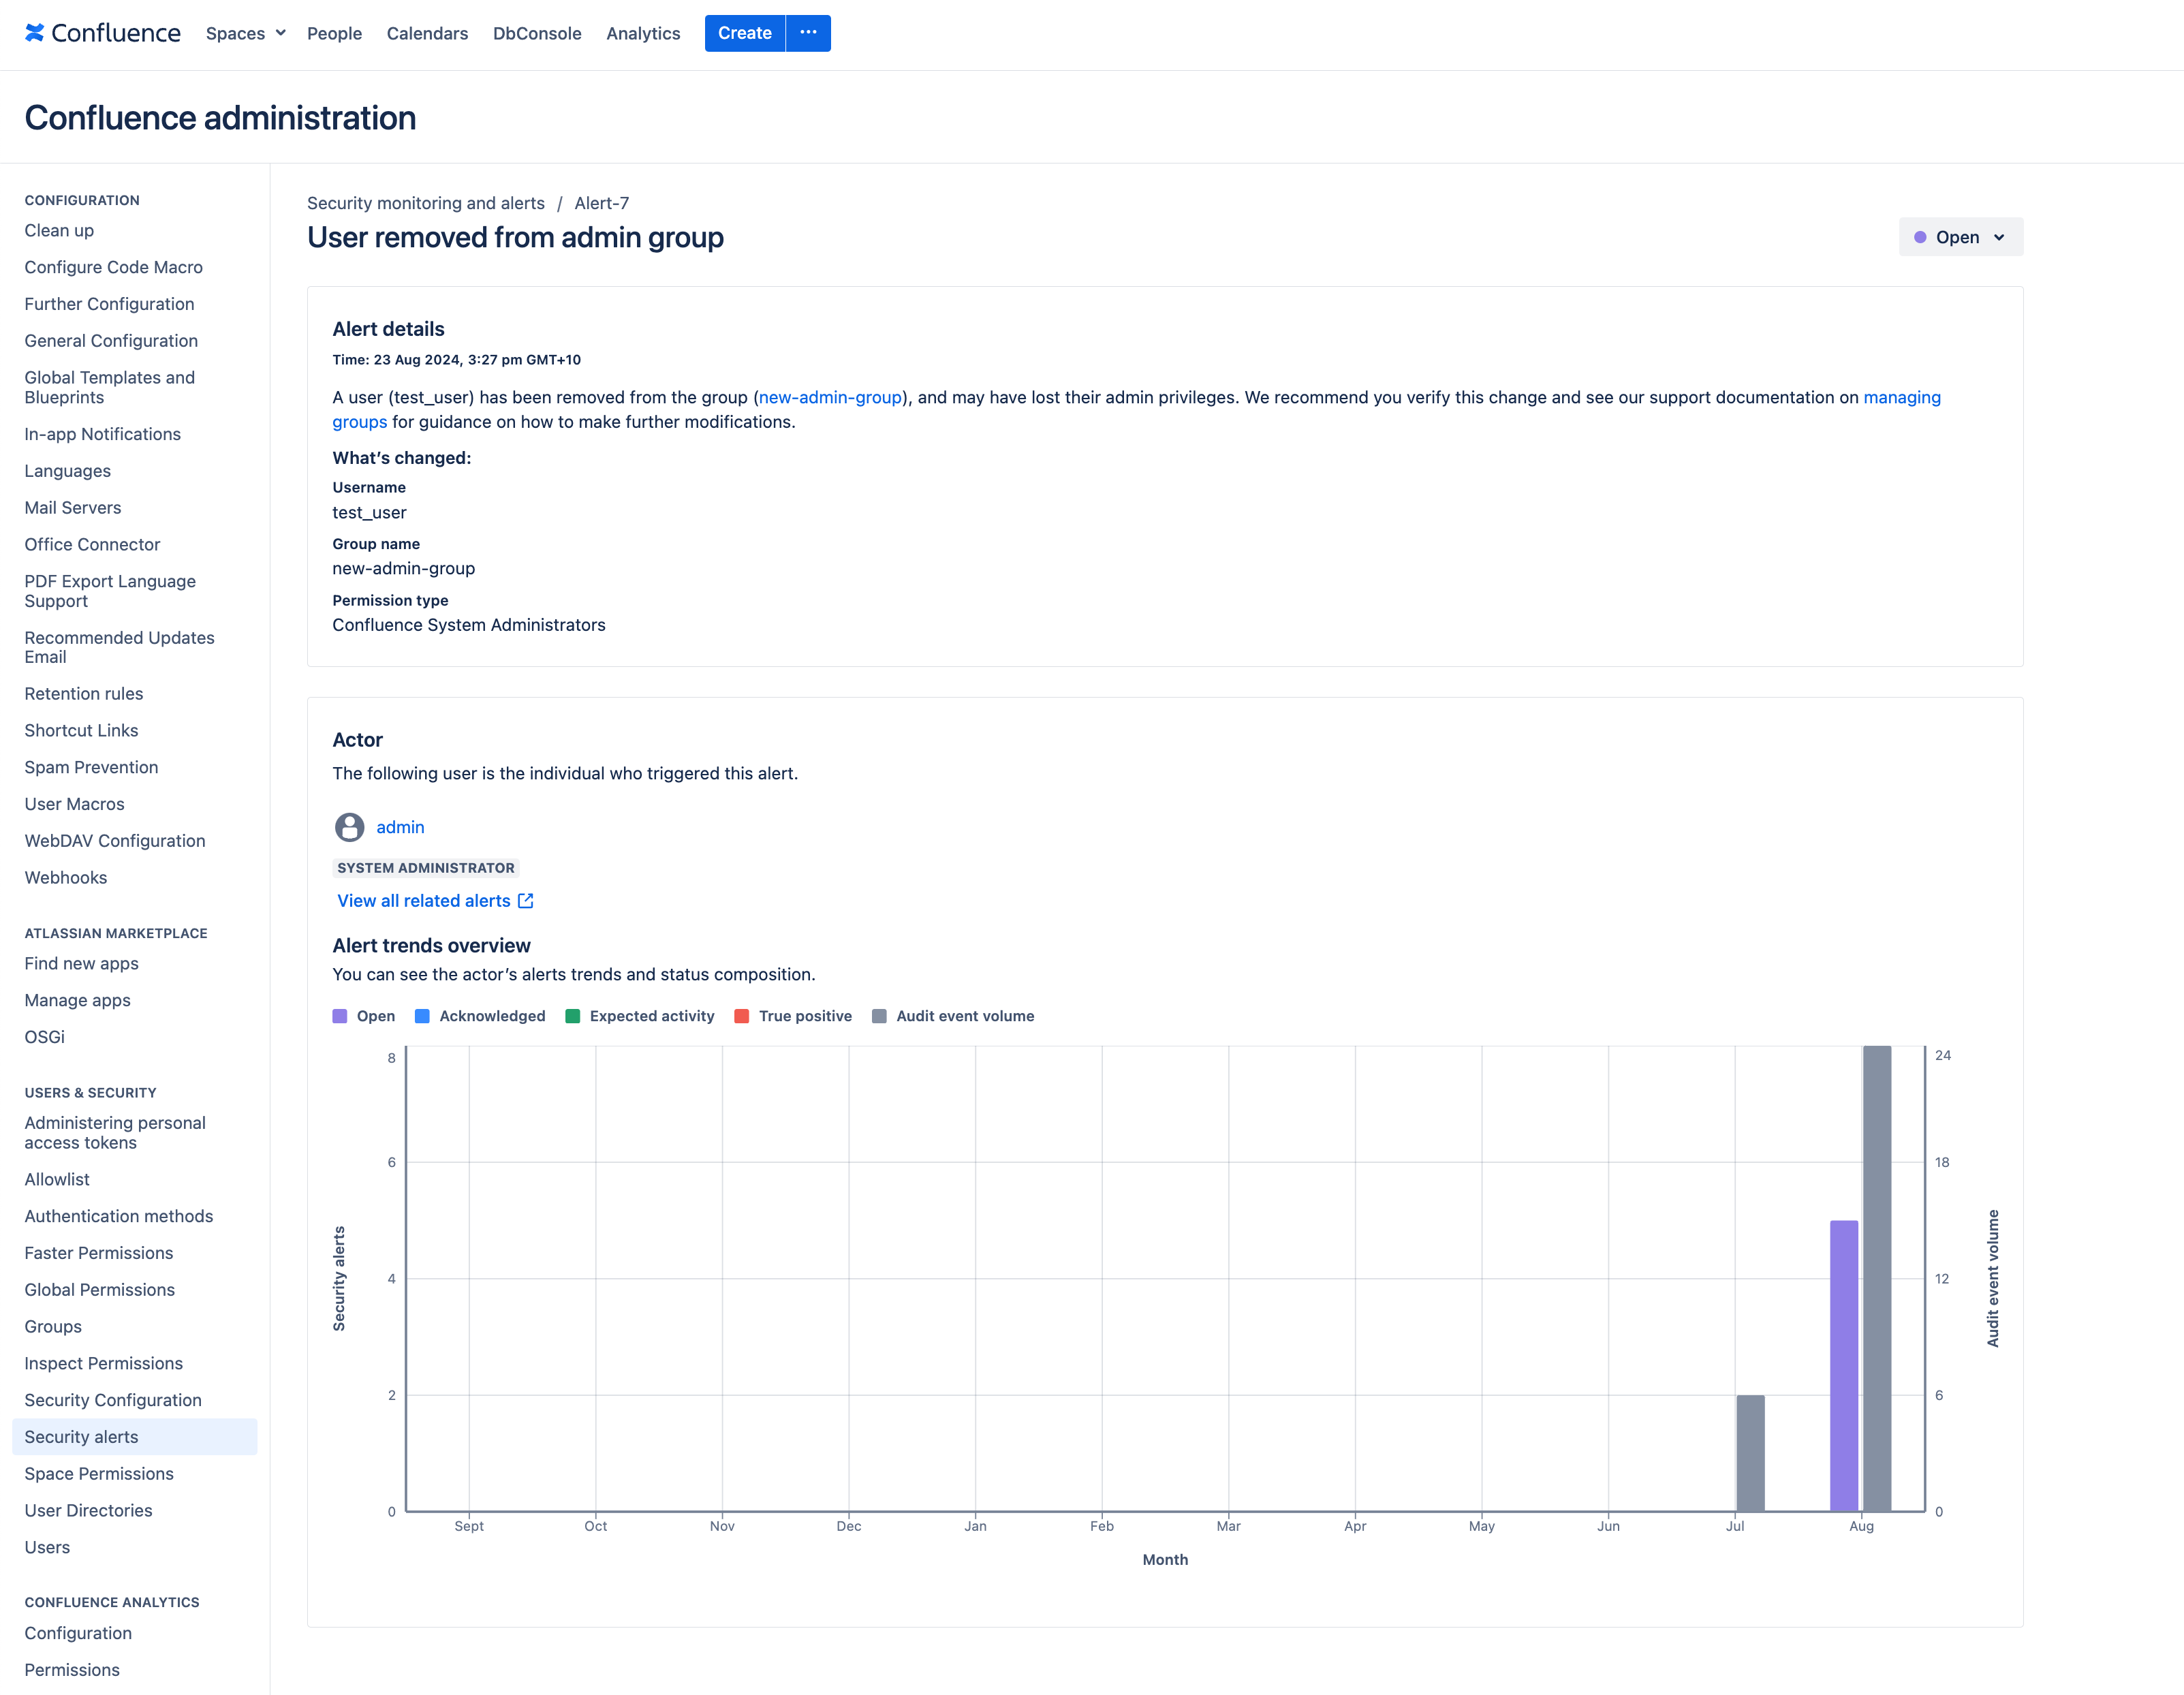Image resolution: width=2184 pixels, height=1695 pixels.
Task: Open Inspect Permissions
Action: [x=103, y=1364]
